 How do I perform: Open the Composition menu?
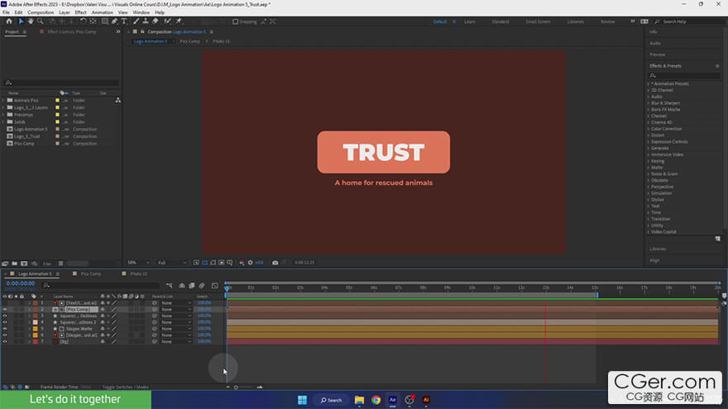41,12
